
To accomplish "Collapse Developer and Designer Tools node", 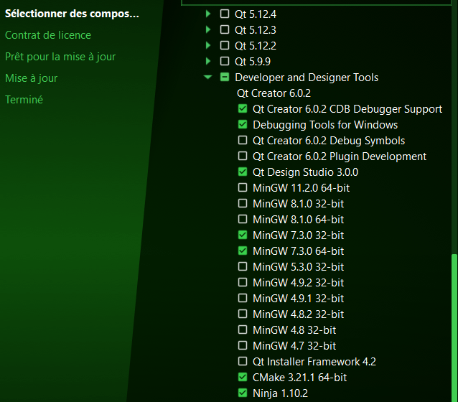I will pos(207,77).
